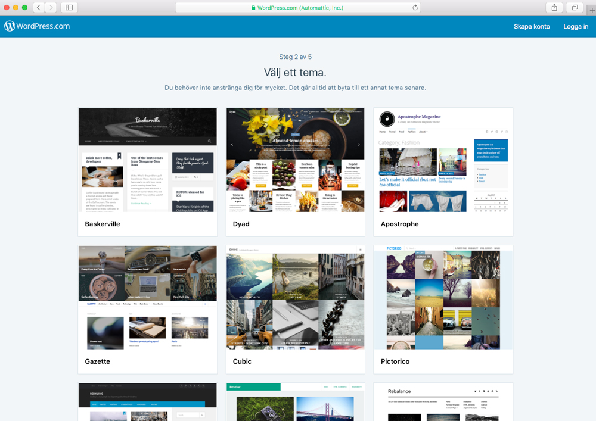Reload the page using the refresh icon
Image resolution: width=596 pixels, height=421 pixels.
pos(415,8)
